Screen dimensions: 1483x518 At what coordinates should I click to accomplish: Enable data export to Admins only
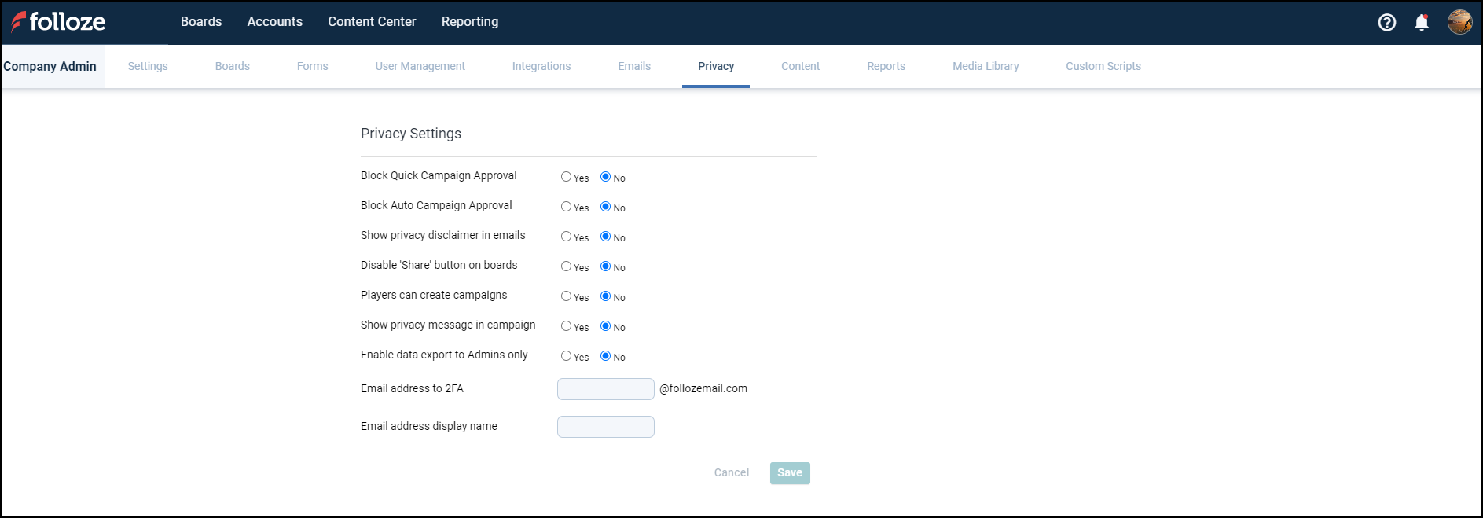tap(566, 356)
